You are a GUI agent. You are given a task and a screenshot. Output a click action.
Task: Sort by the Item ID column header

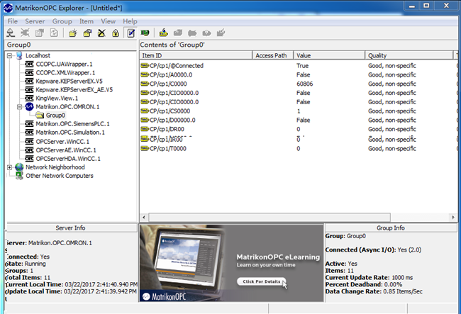click(x=196, y=55)
